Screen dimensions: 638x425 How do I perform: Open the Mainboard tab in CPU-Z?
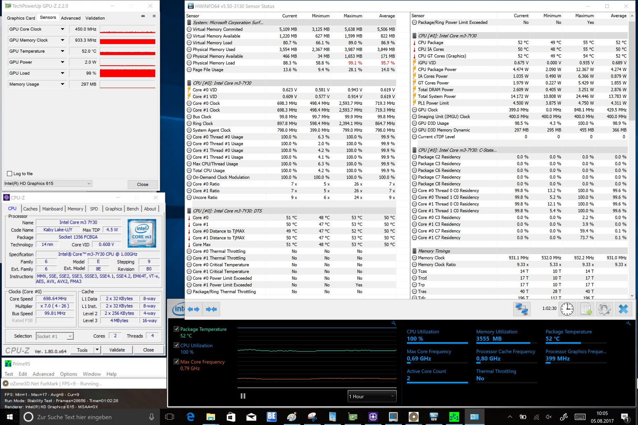click(52, 209)
